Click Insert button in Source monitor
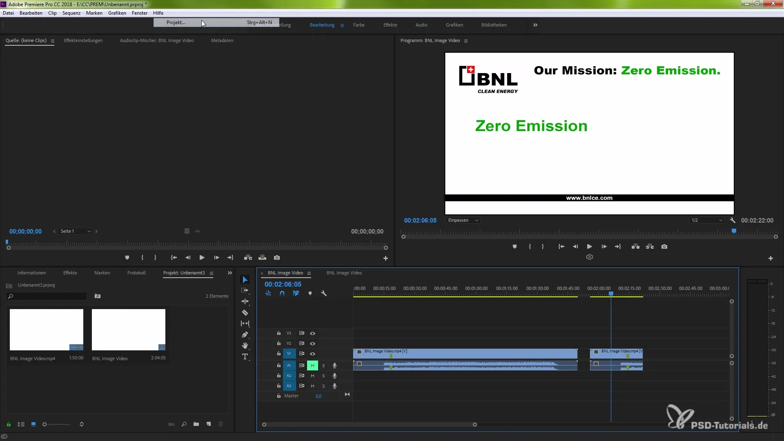This screenshot has height=441, width=784. pyautogui.click(x=248, y=258)
